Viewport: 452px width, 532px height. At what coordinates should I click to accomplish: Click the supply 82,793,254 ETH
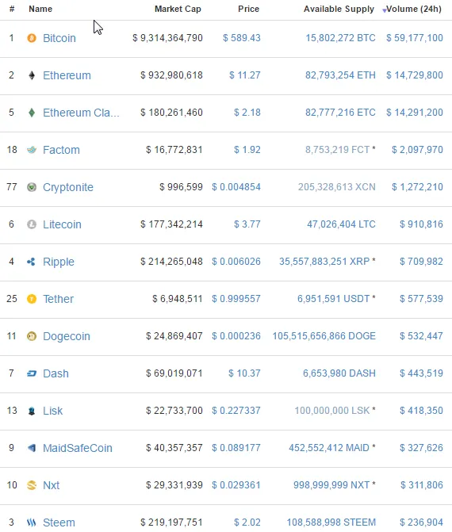click(340, 75)
